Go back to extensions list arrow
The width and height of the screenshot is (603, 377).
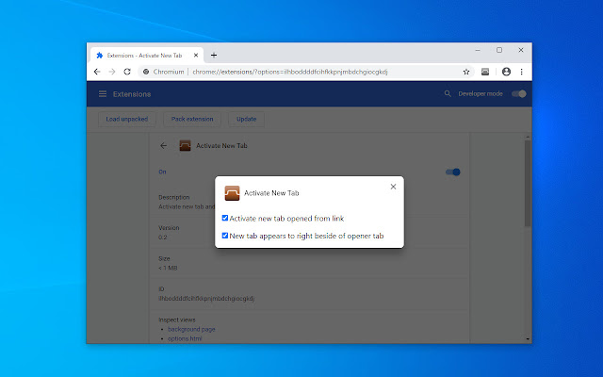163,145
